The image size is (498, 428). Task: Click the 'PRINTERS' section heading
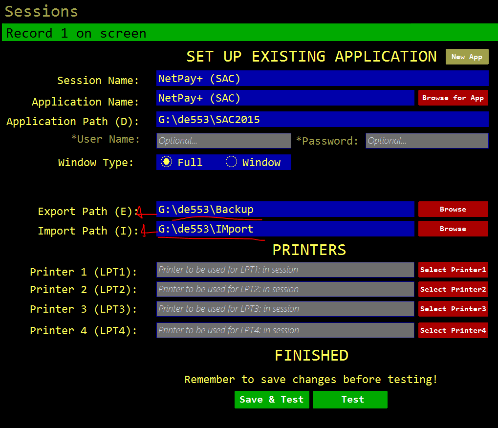(309, 250)
